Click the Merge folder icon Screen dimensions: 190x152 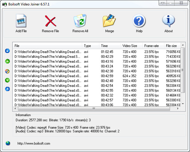coord(109,21)
